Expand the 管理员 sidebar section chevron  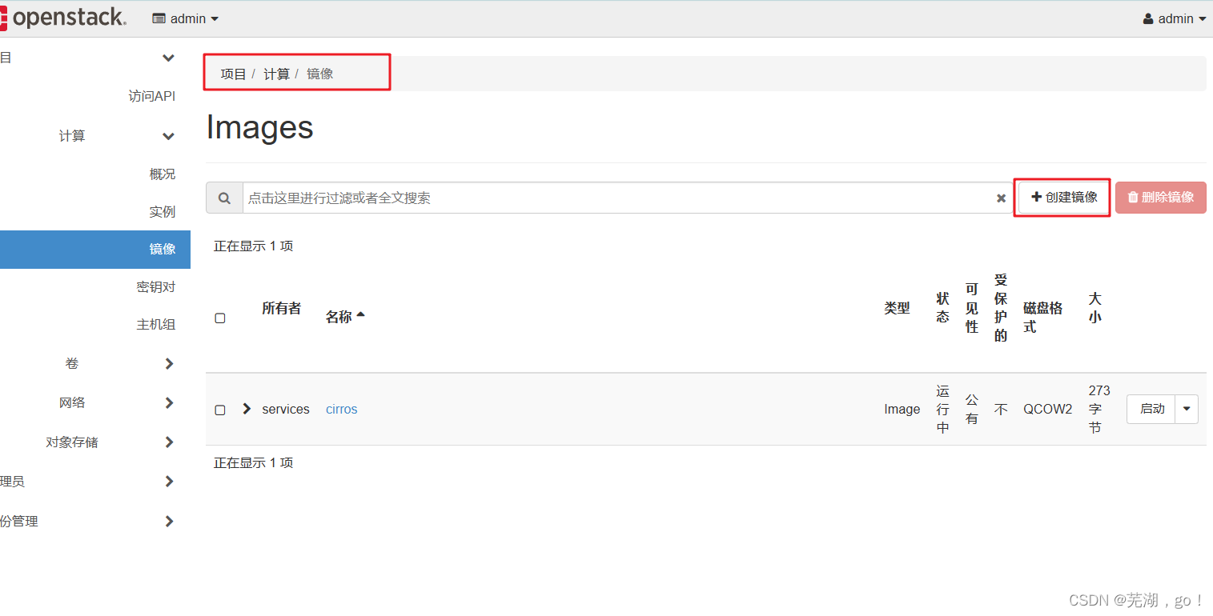click(x=169, y=482)
